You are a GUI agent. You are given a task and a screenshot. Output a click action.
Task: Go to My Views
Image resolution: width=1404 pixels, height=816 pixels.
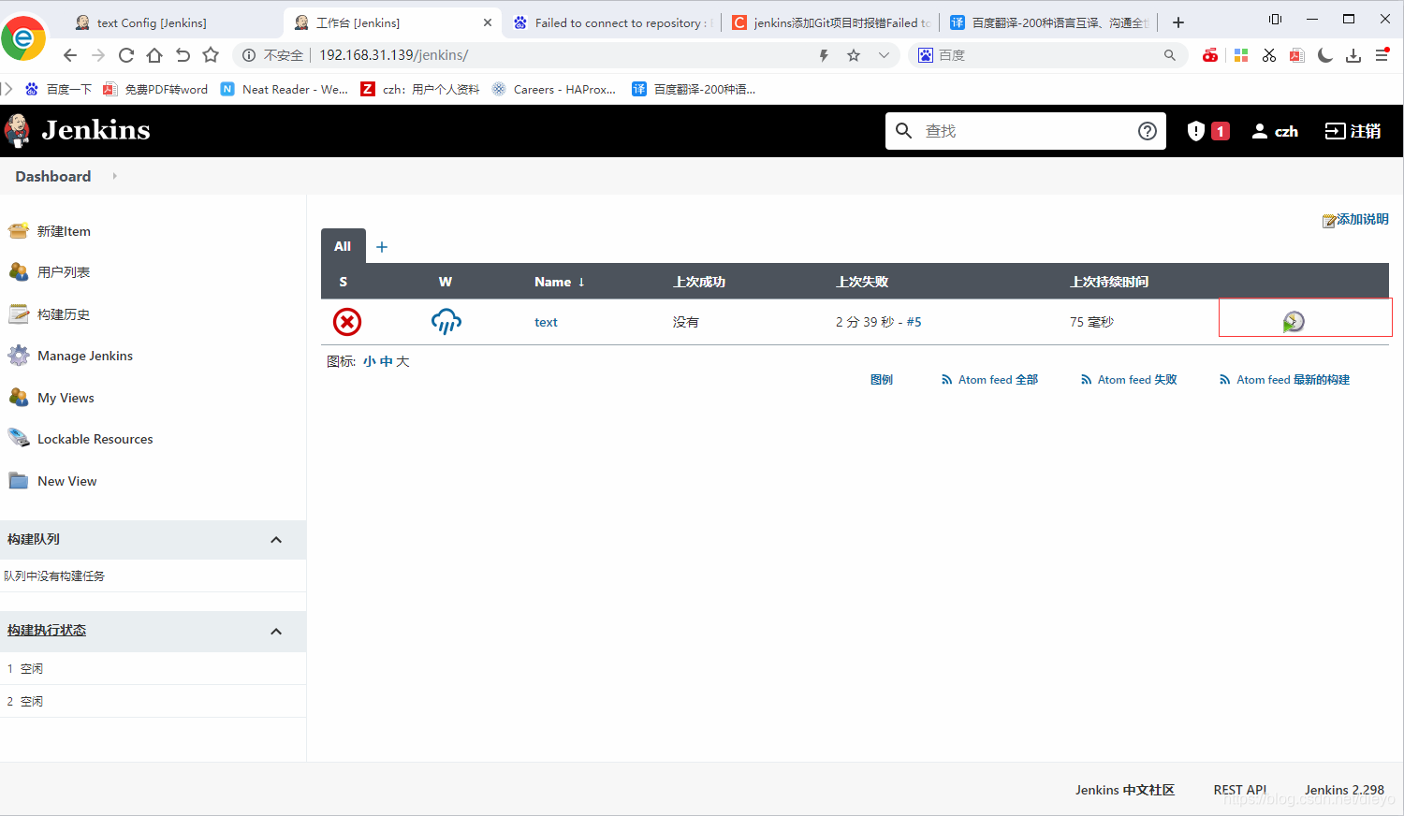[x=66, y=398]
